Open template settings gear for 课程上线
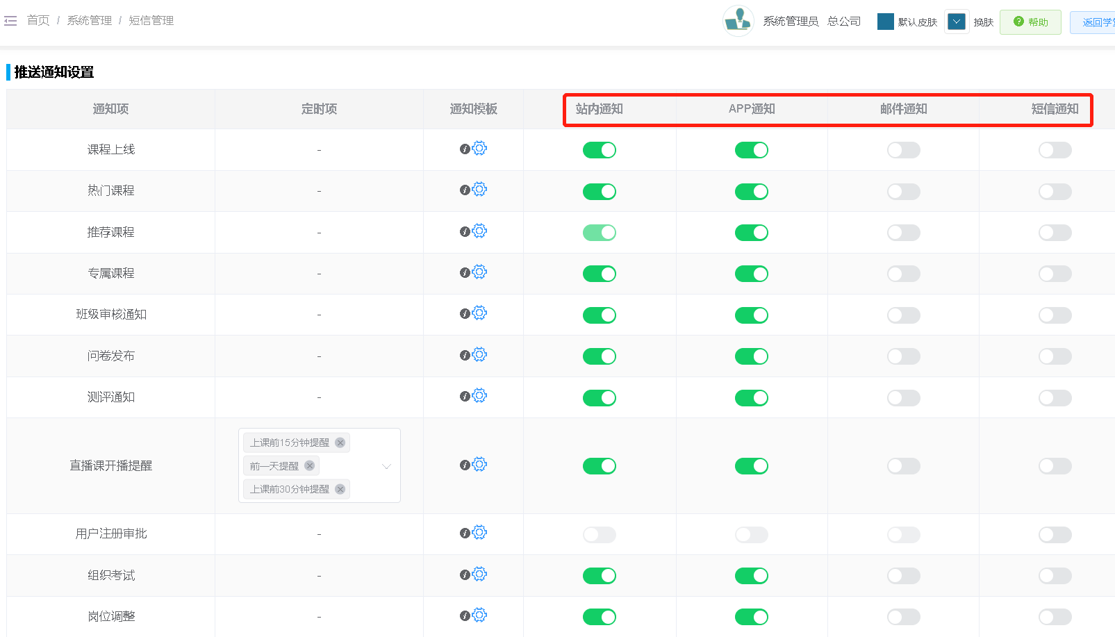This screenshot has width=1115, height=637. pos(479,148)
